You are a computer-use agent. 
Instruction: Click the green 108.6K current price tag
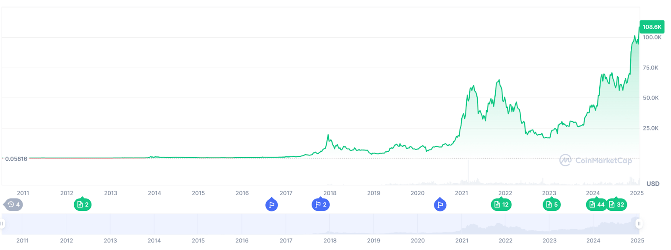coord(652,27)
